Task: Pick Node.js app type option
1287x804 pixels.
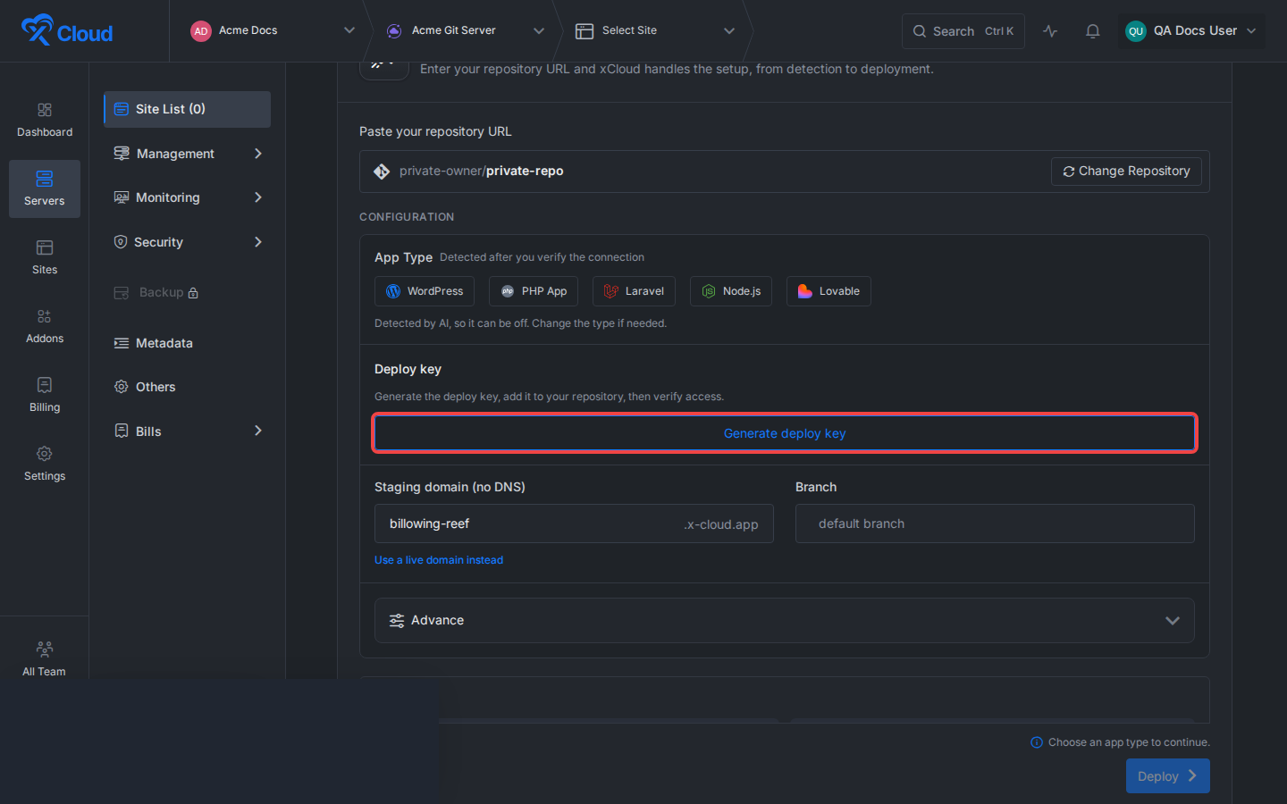Action: (731, 291)
